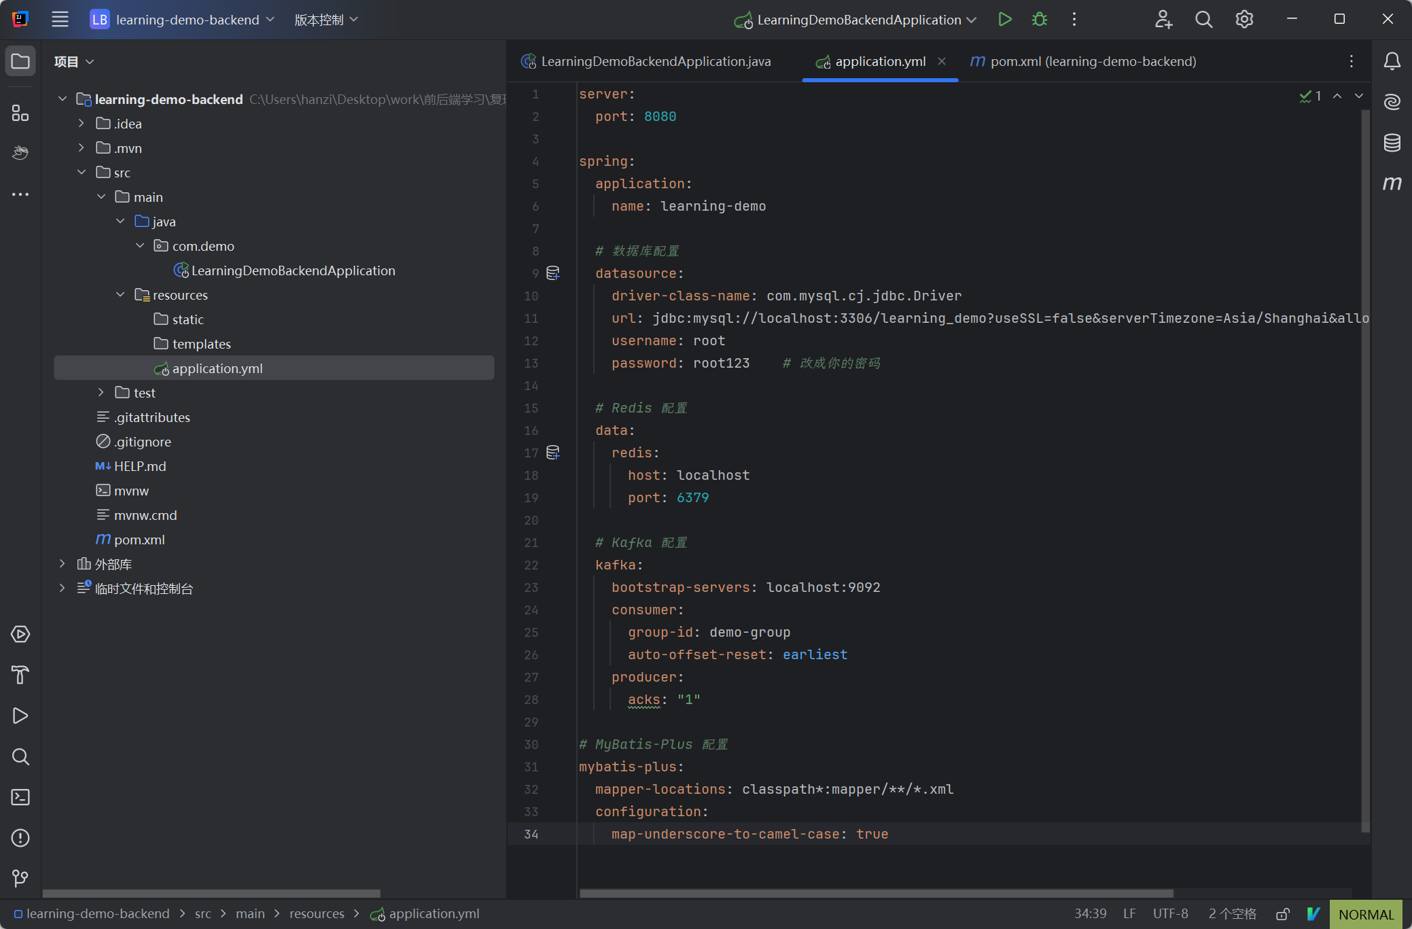Screen dimensions: 1412x929
Task: Open the Build hammer tool window
Action: point(20,675)
